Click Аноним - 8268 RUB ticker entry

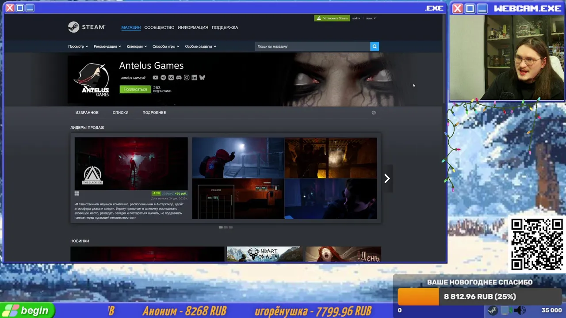pyautogui.click(x=184, y=311)
